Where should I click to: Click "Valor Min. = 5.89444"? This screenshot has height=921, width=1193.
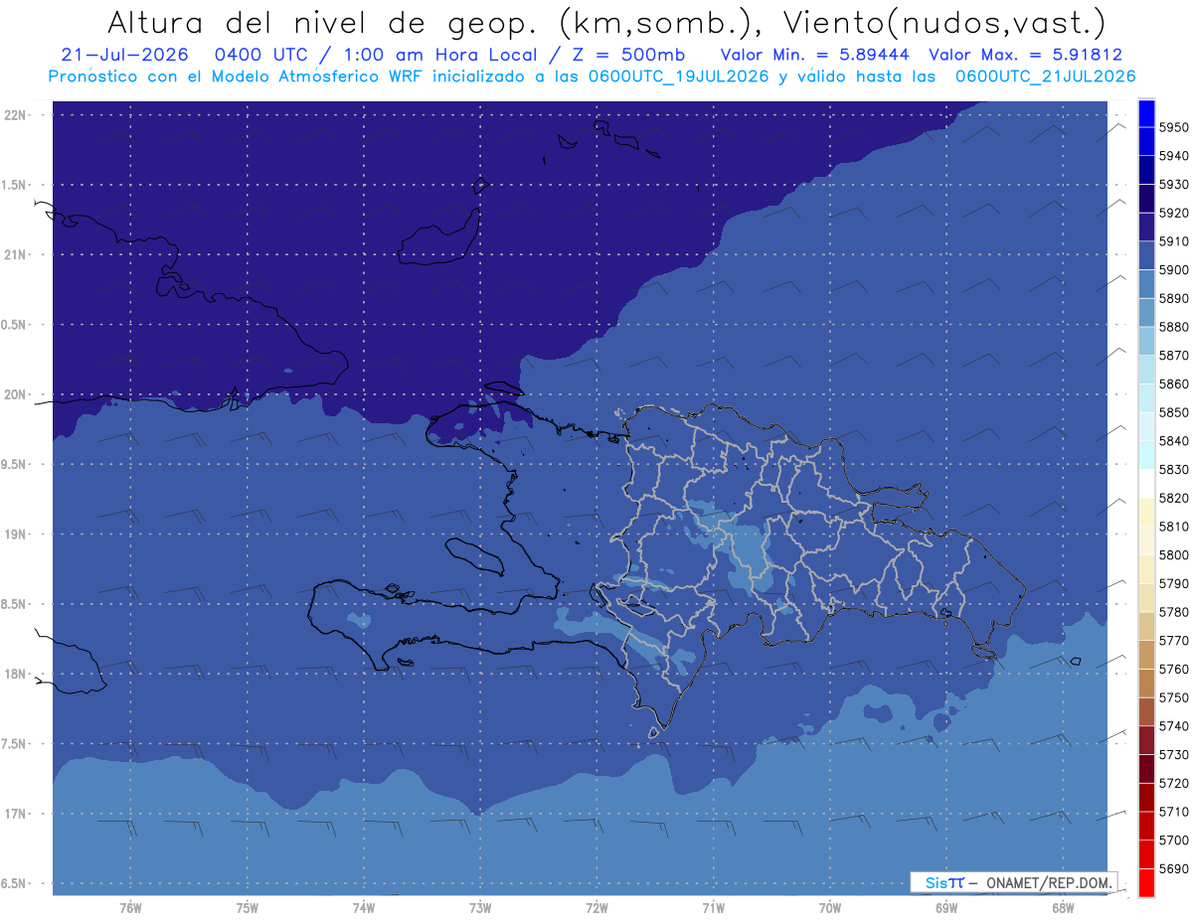(x=814, y=55)
